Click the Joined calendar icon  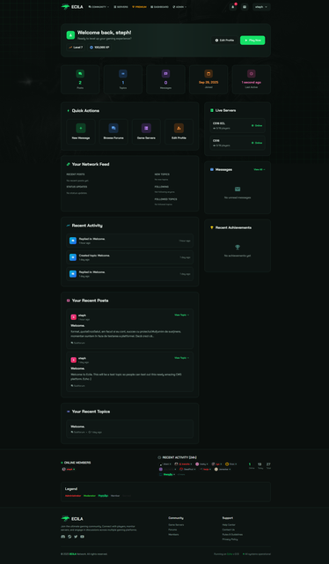coord(208,74)
